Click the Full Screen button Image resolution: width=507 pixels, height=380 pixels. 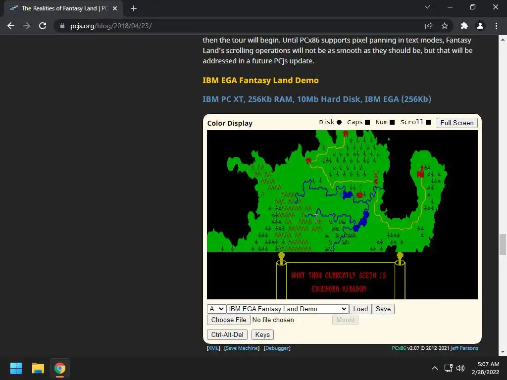pos(457,123)
